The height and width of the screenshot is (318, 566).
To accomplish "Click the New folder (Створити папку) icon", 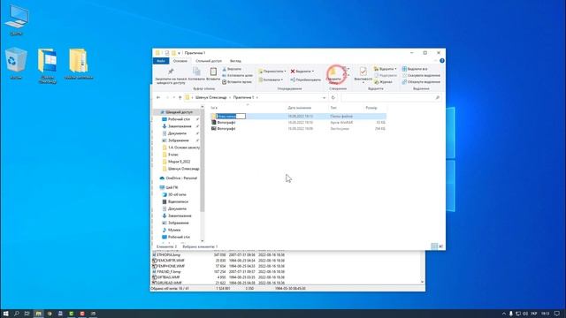I will pyautogui.click(x=333, y=72).
